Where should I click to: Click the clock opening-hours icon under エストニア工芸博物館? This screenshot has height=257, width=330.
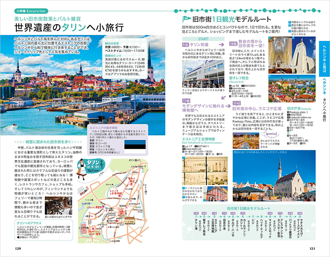coord(184,151)
